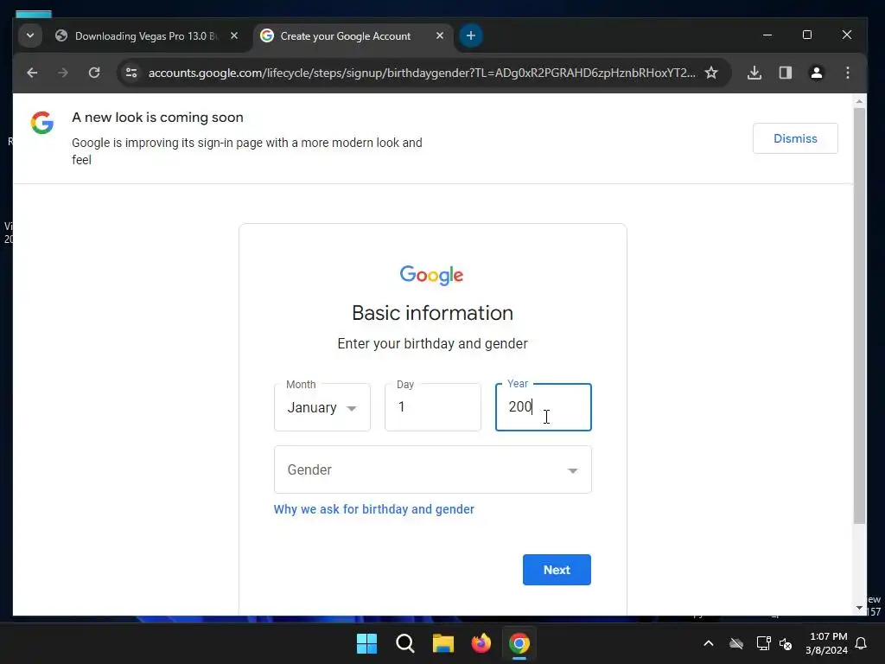Open the Month dropdown showing January
The width and height of the screenshot is (885, 664).
(x=322, y=407)
